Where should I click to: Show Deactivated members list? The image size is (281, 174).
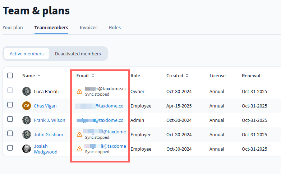pos(78,54)
